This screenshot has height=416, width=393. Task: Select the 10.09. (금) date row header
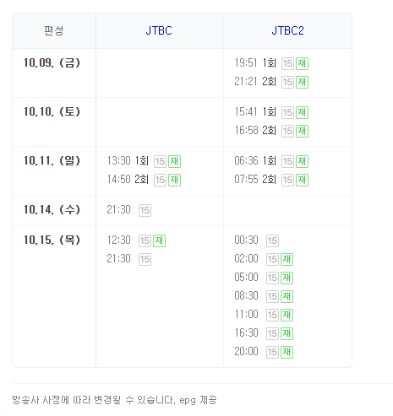pyautogui.click(x=52, y=62)
